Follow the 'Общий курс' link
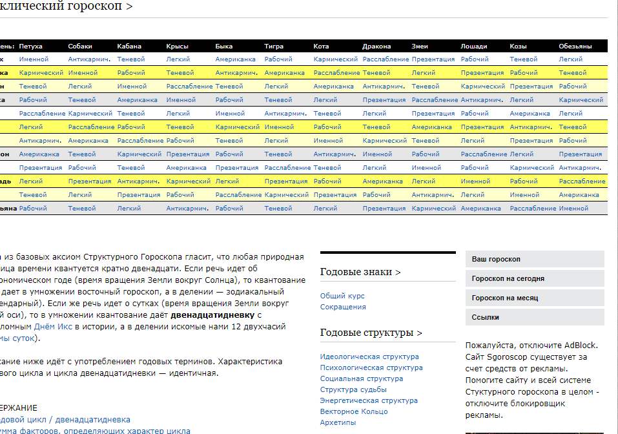Image resolution: width=618 pixels, height=434 pixels. click(342, 296)
